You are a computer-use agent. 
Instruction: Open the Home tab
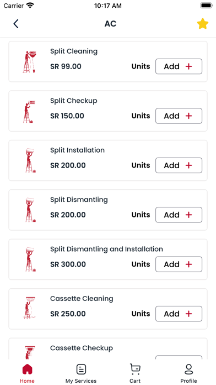point(27,373)
